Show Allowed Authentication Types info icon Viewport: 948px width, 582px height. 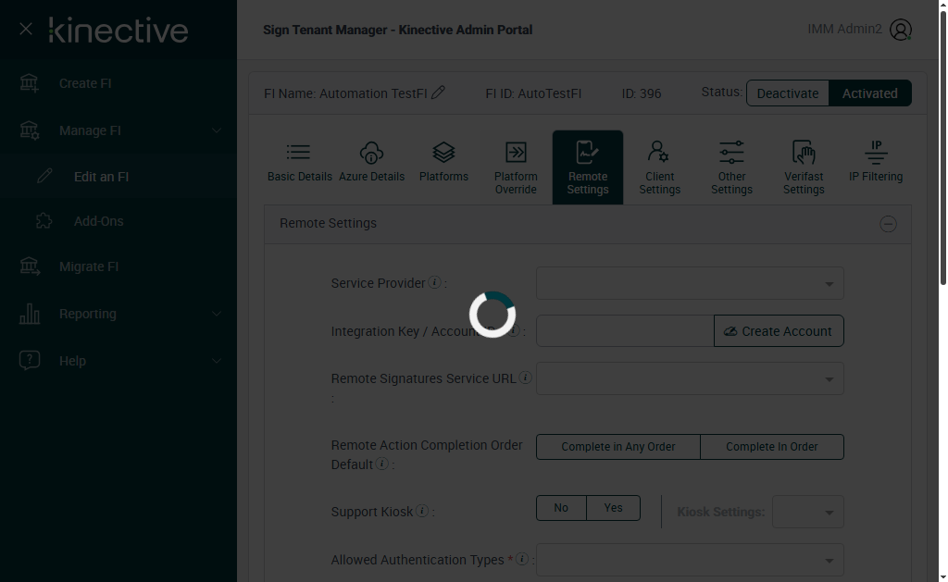(x=522, y=559)
